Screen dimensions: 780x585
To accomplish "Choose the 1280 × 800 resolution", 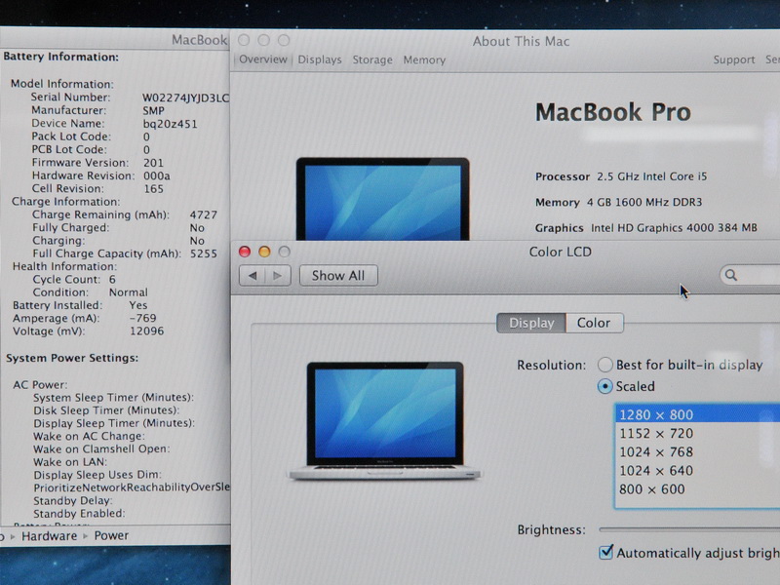I will click(697, 414).
